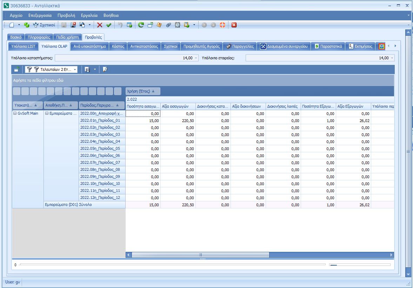
Task: Select the Κόστος tab
Action: 118,46
